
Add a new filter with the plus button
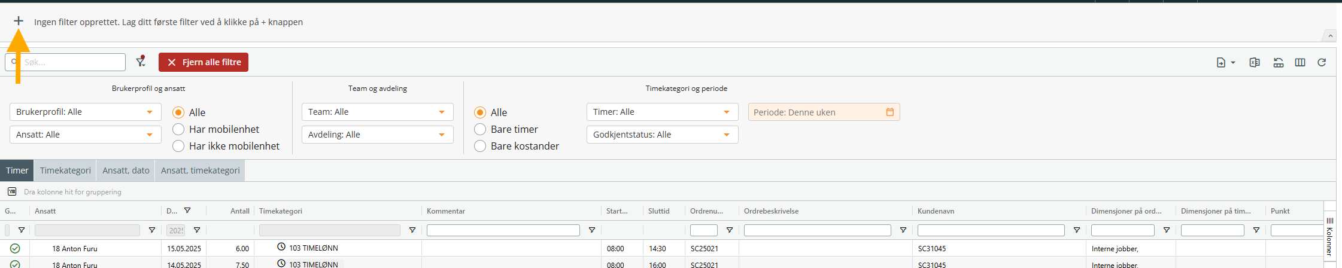(19, 22)
